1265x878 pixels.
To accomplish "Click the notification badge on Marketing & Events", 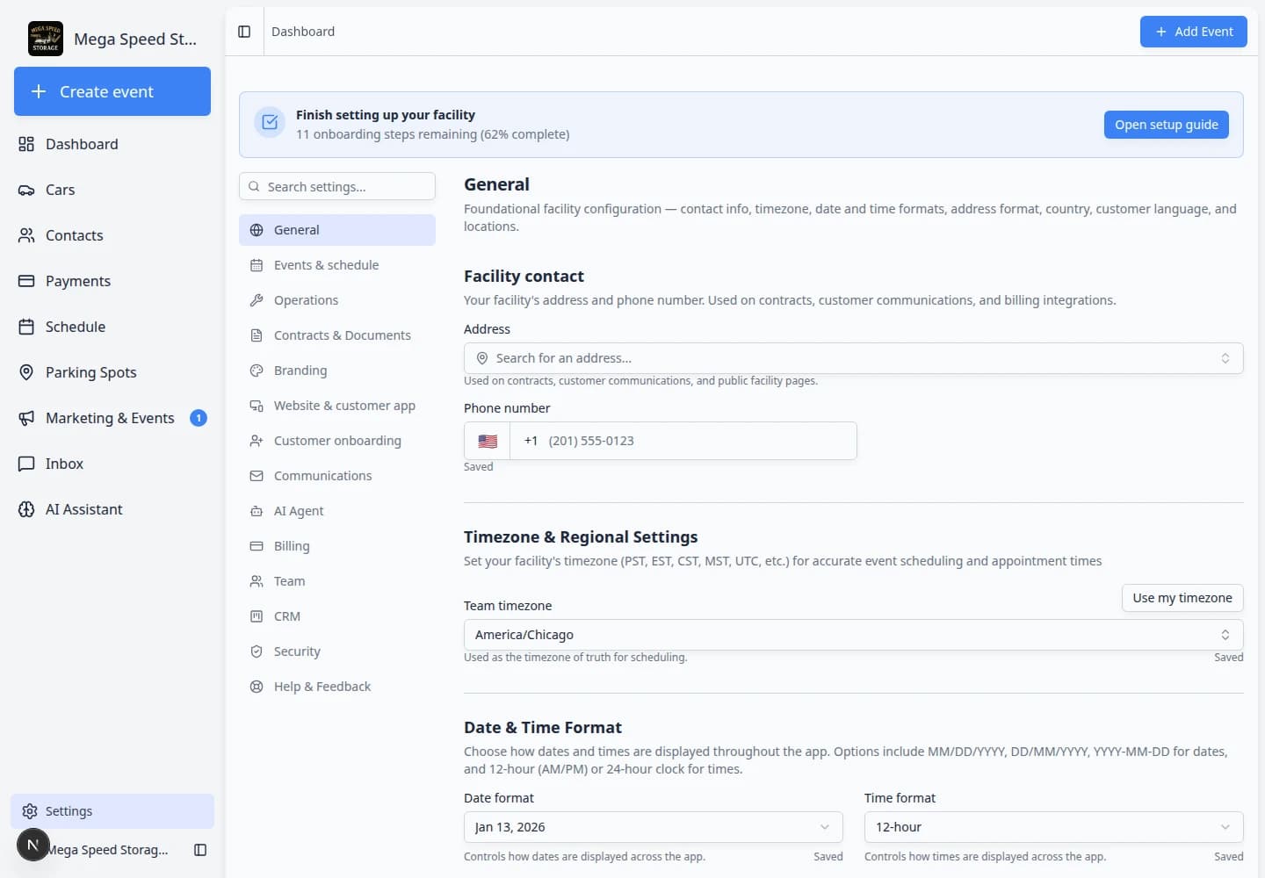I will (199, 418).
